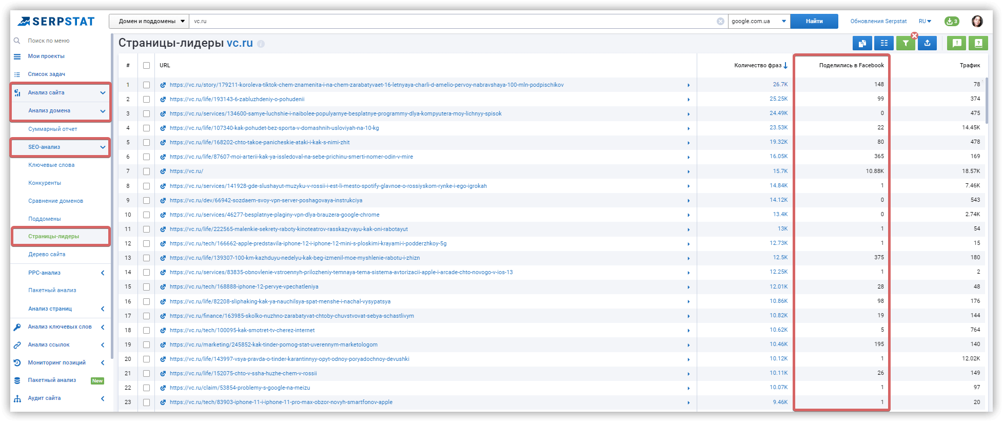This screenshot has height=422, width=1003.
Task: Click the table vertical scrollbar
Action: pyautogui.click(x=987, y=100)
